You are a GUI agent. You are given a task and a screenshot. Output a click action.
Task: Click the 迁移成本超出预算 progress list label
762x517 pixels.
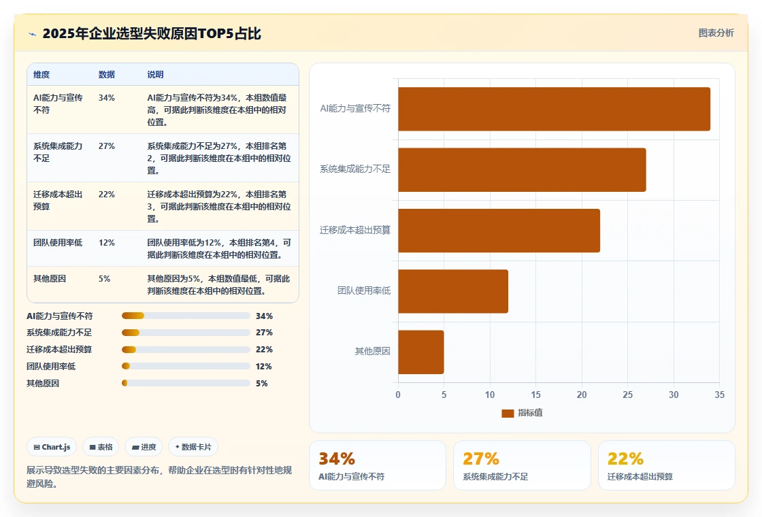[59, 350]
